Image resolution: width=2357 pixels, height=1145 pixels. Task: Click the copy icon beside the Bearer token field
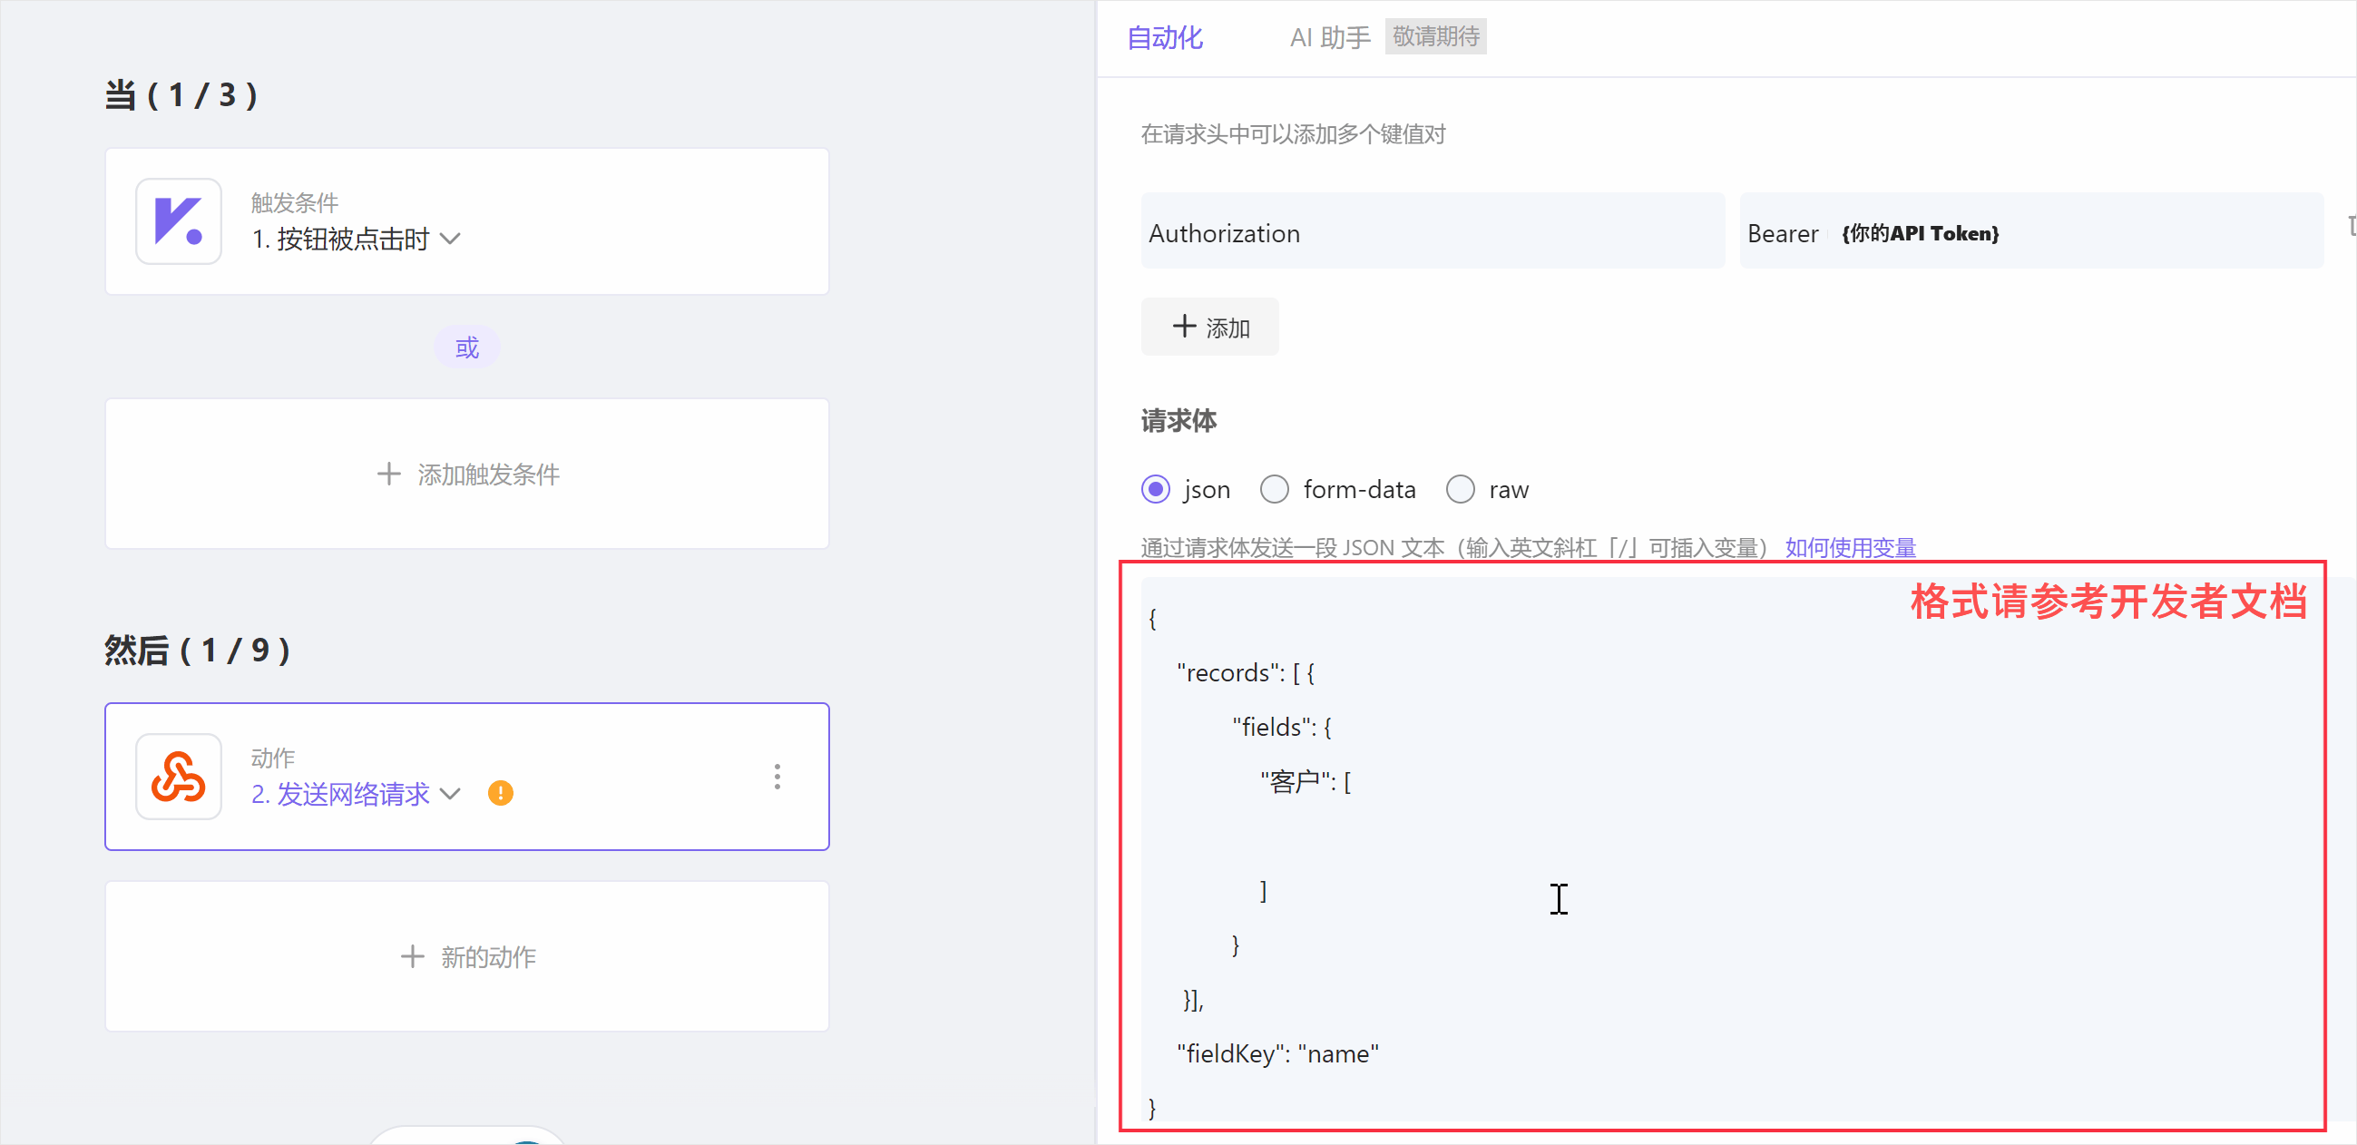[x=2349, y=224]
